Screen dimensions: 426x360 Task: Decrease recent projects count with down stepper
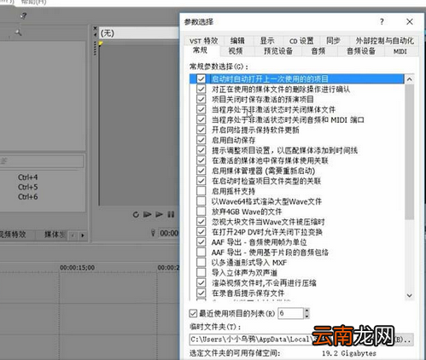click(x=306, y=316)
